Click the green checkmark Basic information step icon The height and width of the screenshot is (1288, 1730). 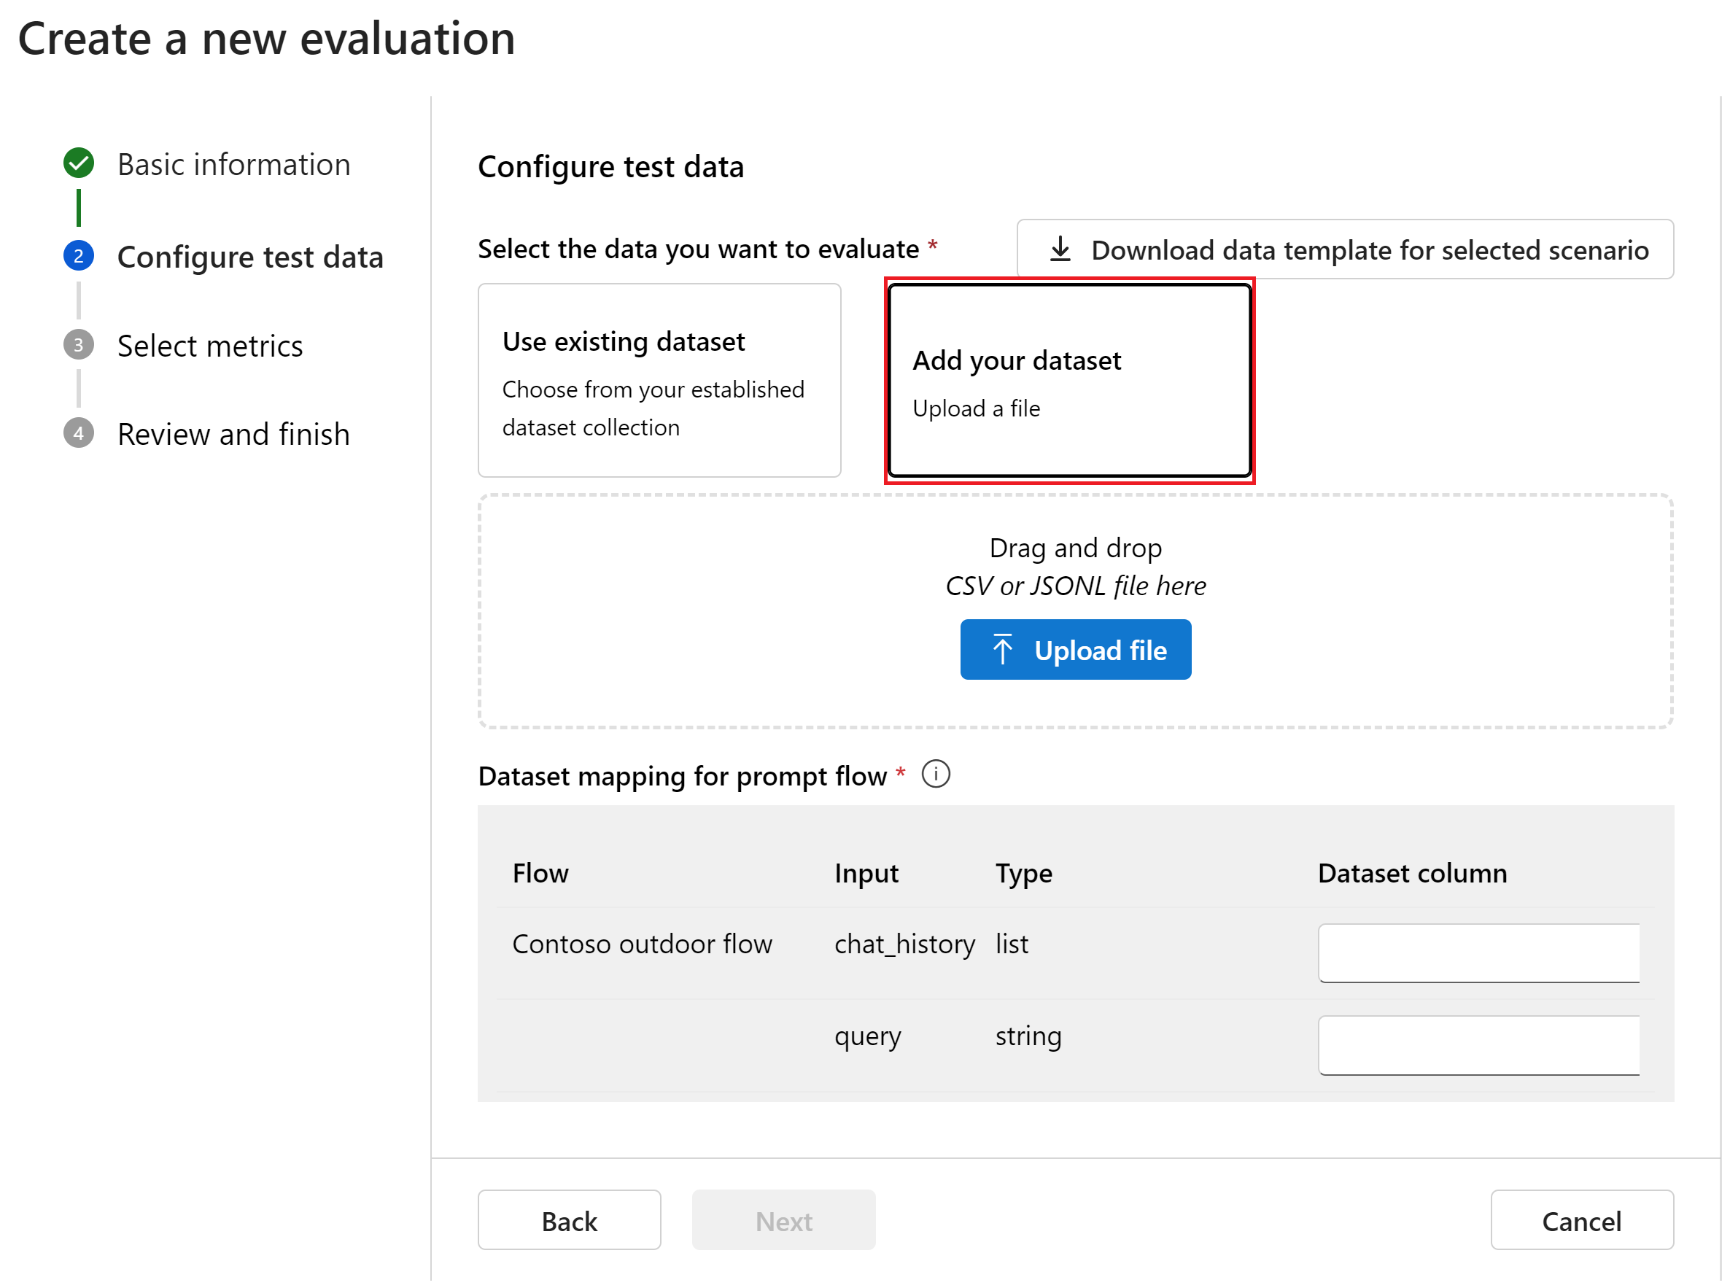tap(79, 163)
